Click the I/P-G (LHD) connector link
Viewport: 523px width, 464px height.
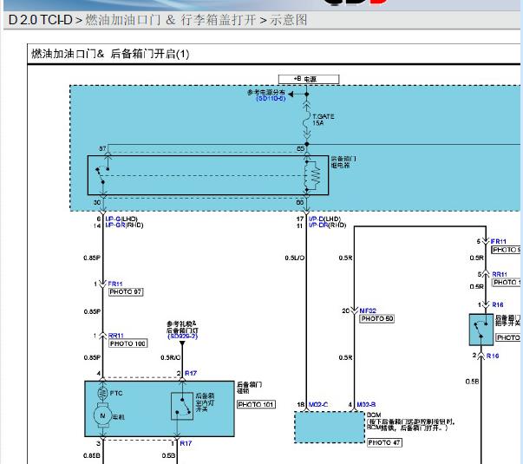point(114,219)
